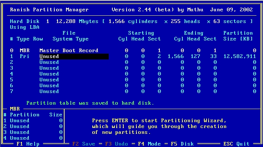Click the Using LBA status text
Image resolution: width=263 pixels, height=147 pixels.
click(24, 27)
